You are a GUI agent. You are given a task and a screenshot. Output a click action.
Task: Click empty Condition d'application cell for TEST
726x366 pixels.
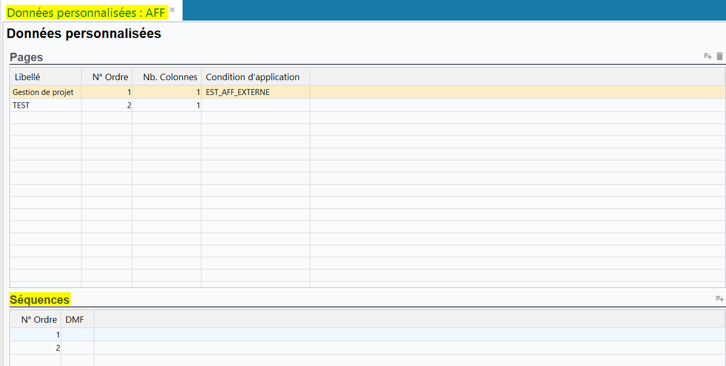click(255, 105)
